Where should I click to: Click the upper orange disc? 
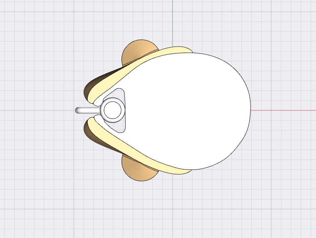click(138, 50)
